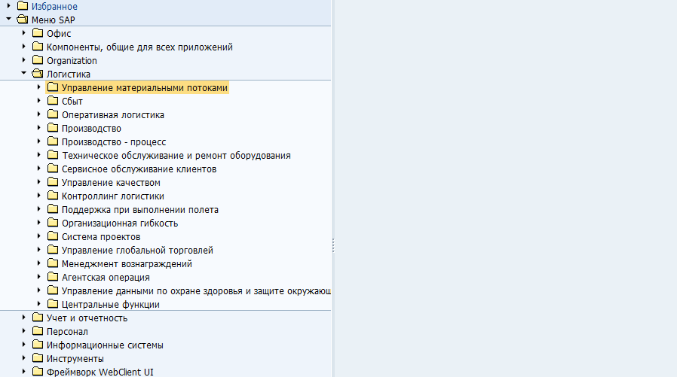677x377 pixels.
Task: Click the Сбыт folder icon
Action: (53, 100)
